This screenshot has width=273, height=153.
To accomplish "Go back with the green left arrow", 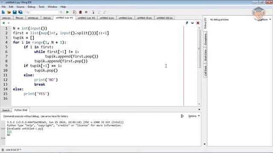I will (x=3, y=23).
